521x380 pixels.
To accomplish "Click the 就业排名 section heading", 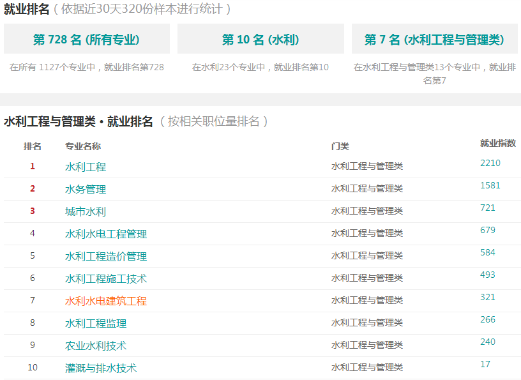I will pos(27,9).
